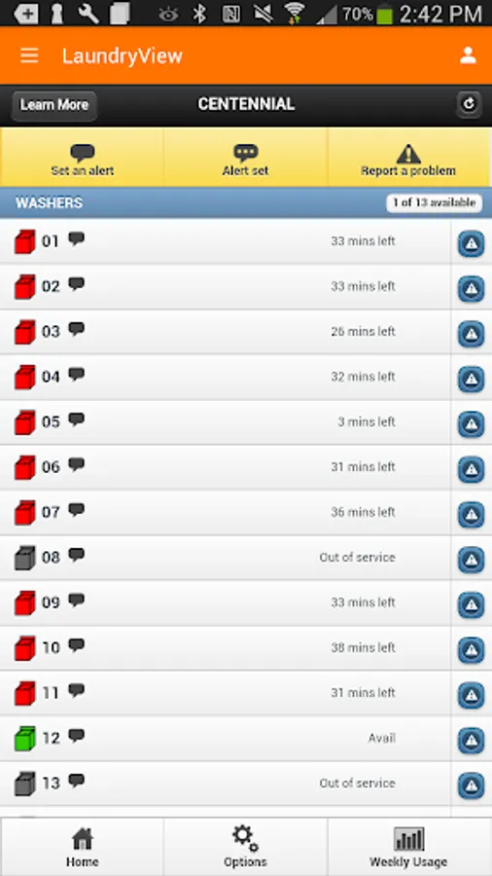The image size is (492, 876).
Task: Switch to the Weekly Usage tab
Action: click(x=409, y=847)
